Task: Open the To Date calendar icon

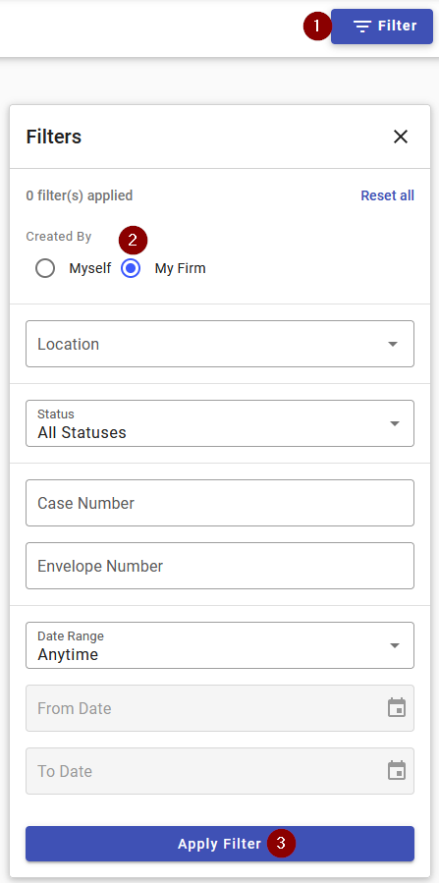Action: click(397, 770)
